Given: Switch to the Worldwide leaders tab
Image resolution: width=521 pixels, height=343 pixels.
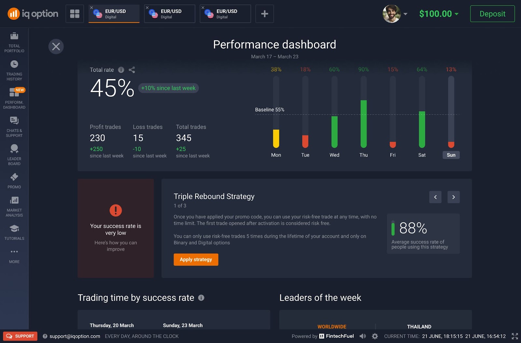Looking at the screenshot, I should click(332, 326).
